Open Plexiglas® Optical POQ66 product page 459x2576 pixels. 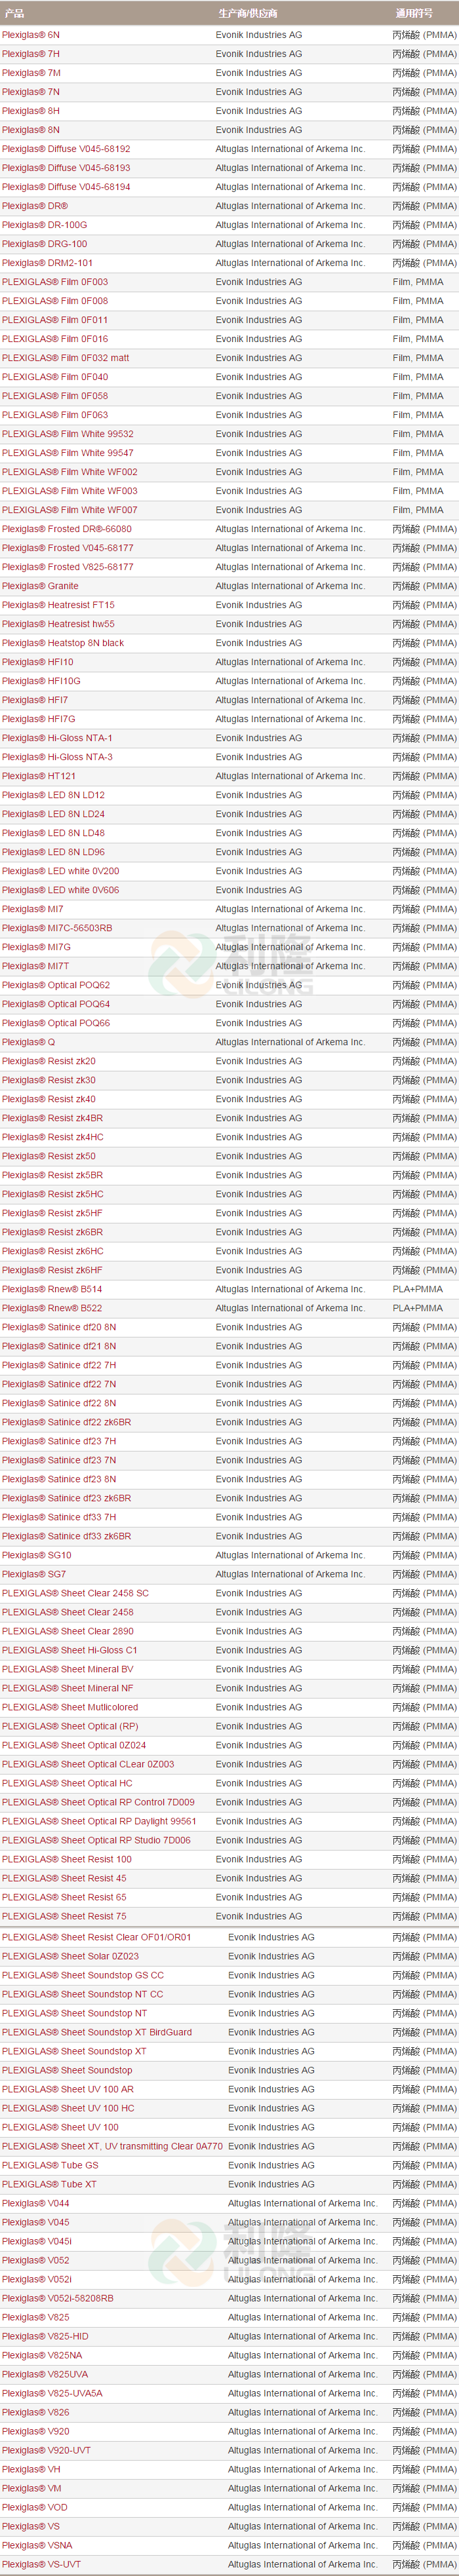pos(56,1023)
